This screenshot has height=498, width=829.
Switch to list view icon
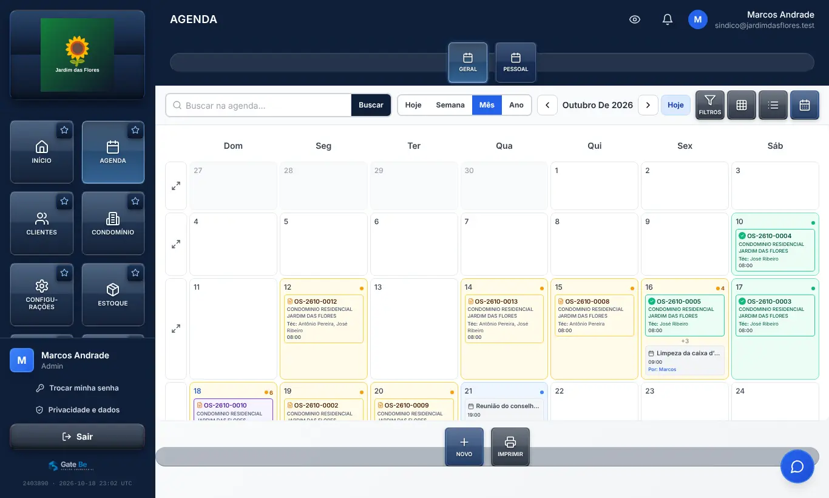pyautogui.click(x=773, y=105)
